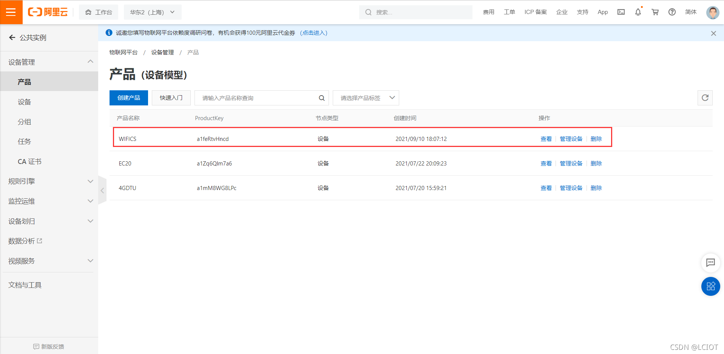Viewport: 724px width, 354px height.
Task: Open 支持 in the top bar
Action: click(582, 12)
